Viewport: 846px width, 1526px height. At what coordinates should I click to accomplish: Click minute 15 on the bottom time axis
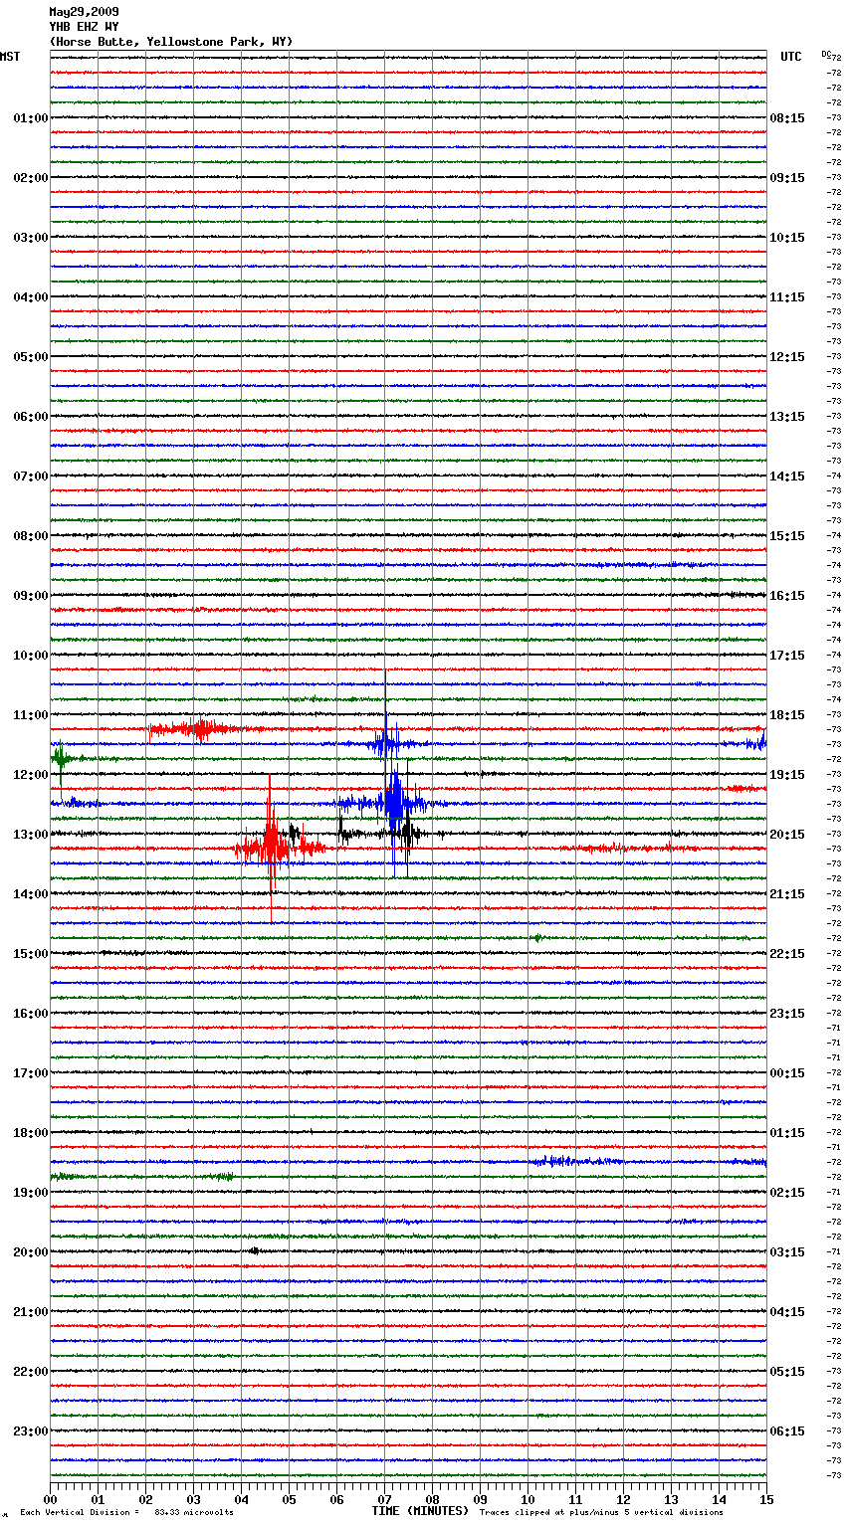(766, 1499)
